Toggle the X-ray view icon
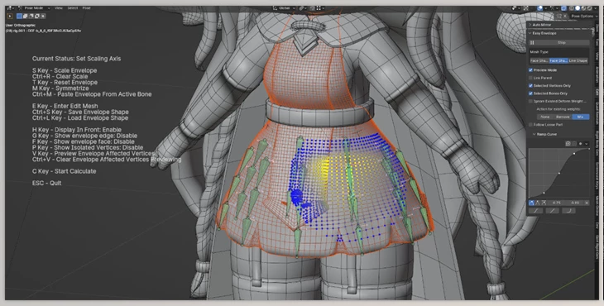The height and width of the screenshot is (306, 604). coord(563,8)
